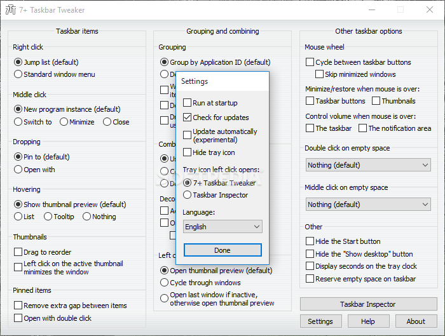Check Hide the Start button
445x336 pixels.
310,241
